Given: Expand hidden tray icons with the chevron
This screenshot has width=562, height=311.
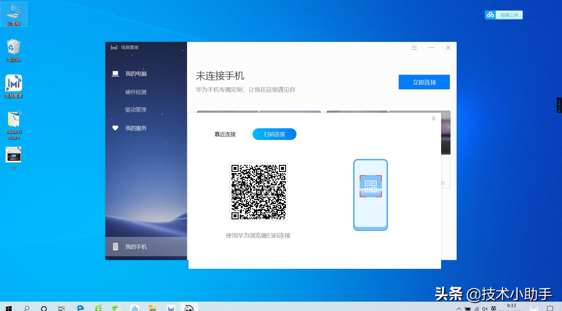Looking at the screenshot, I should pyautogui.click(x=460, y=308).
